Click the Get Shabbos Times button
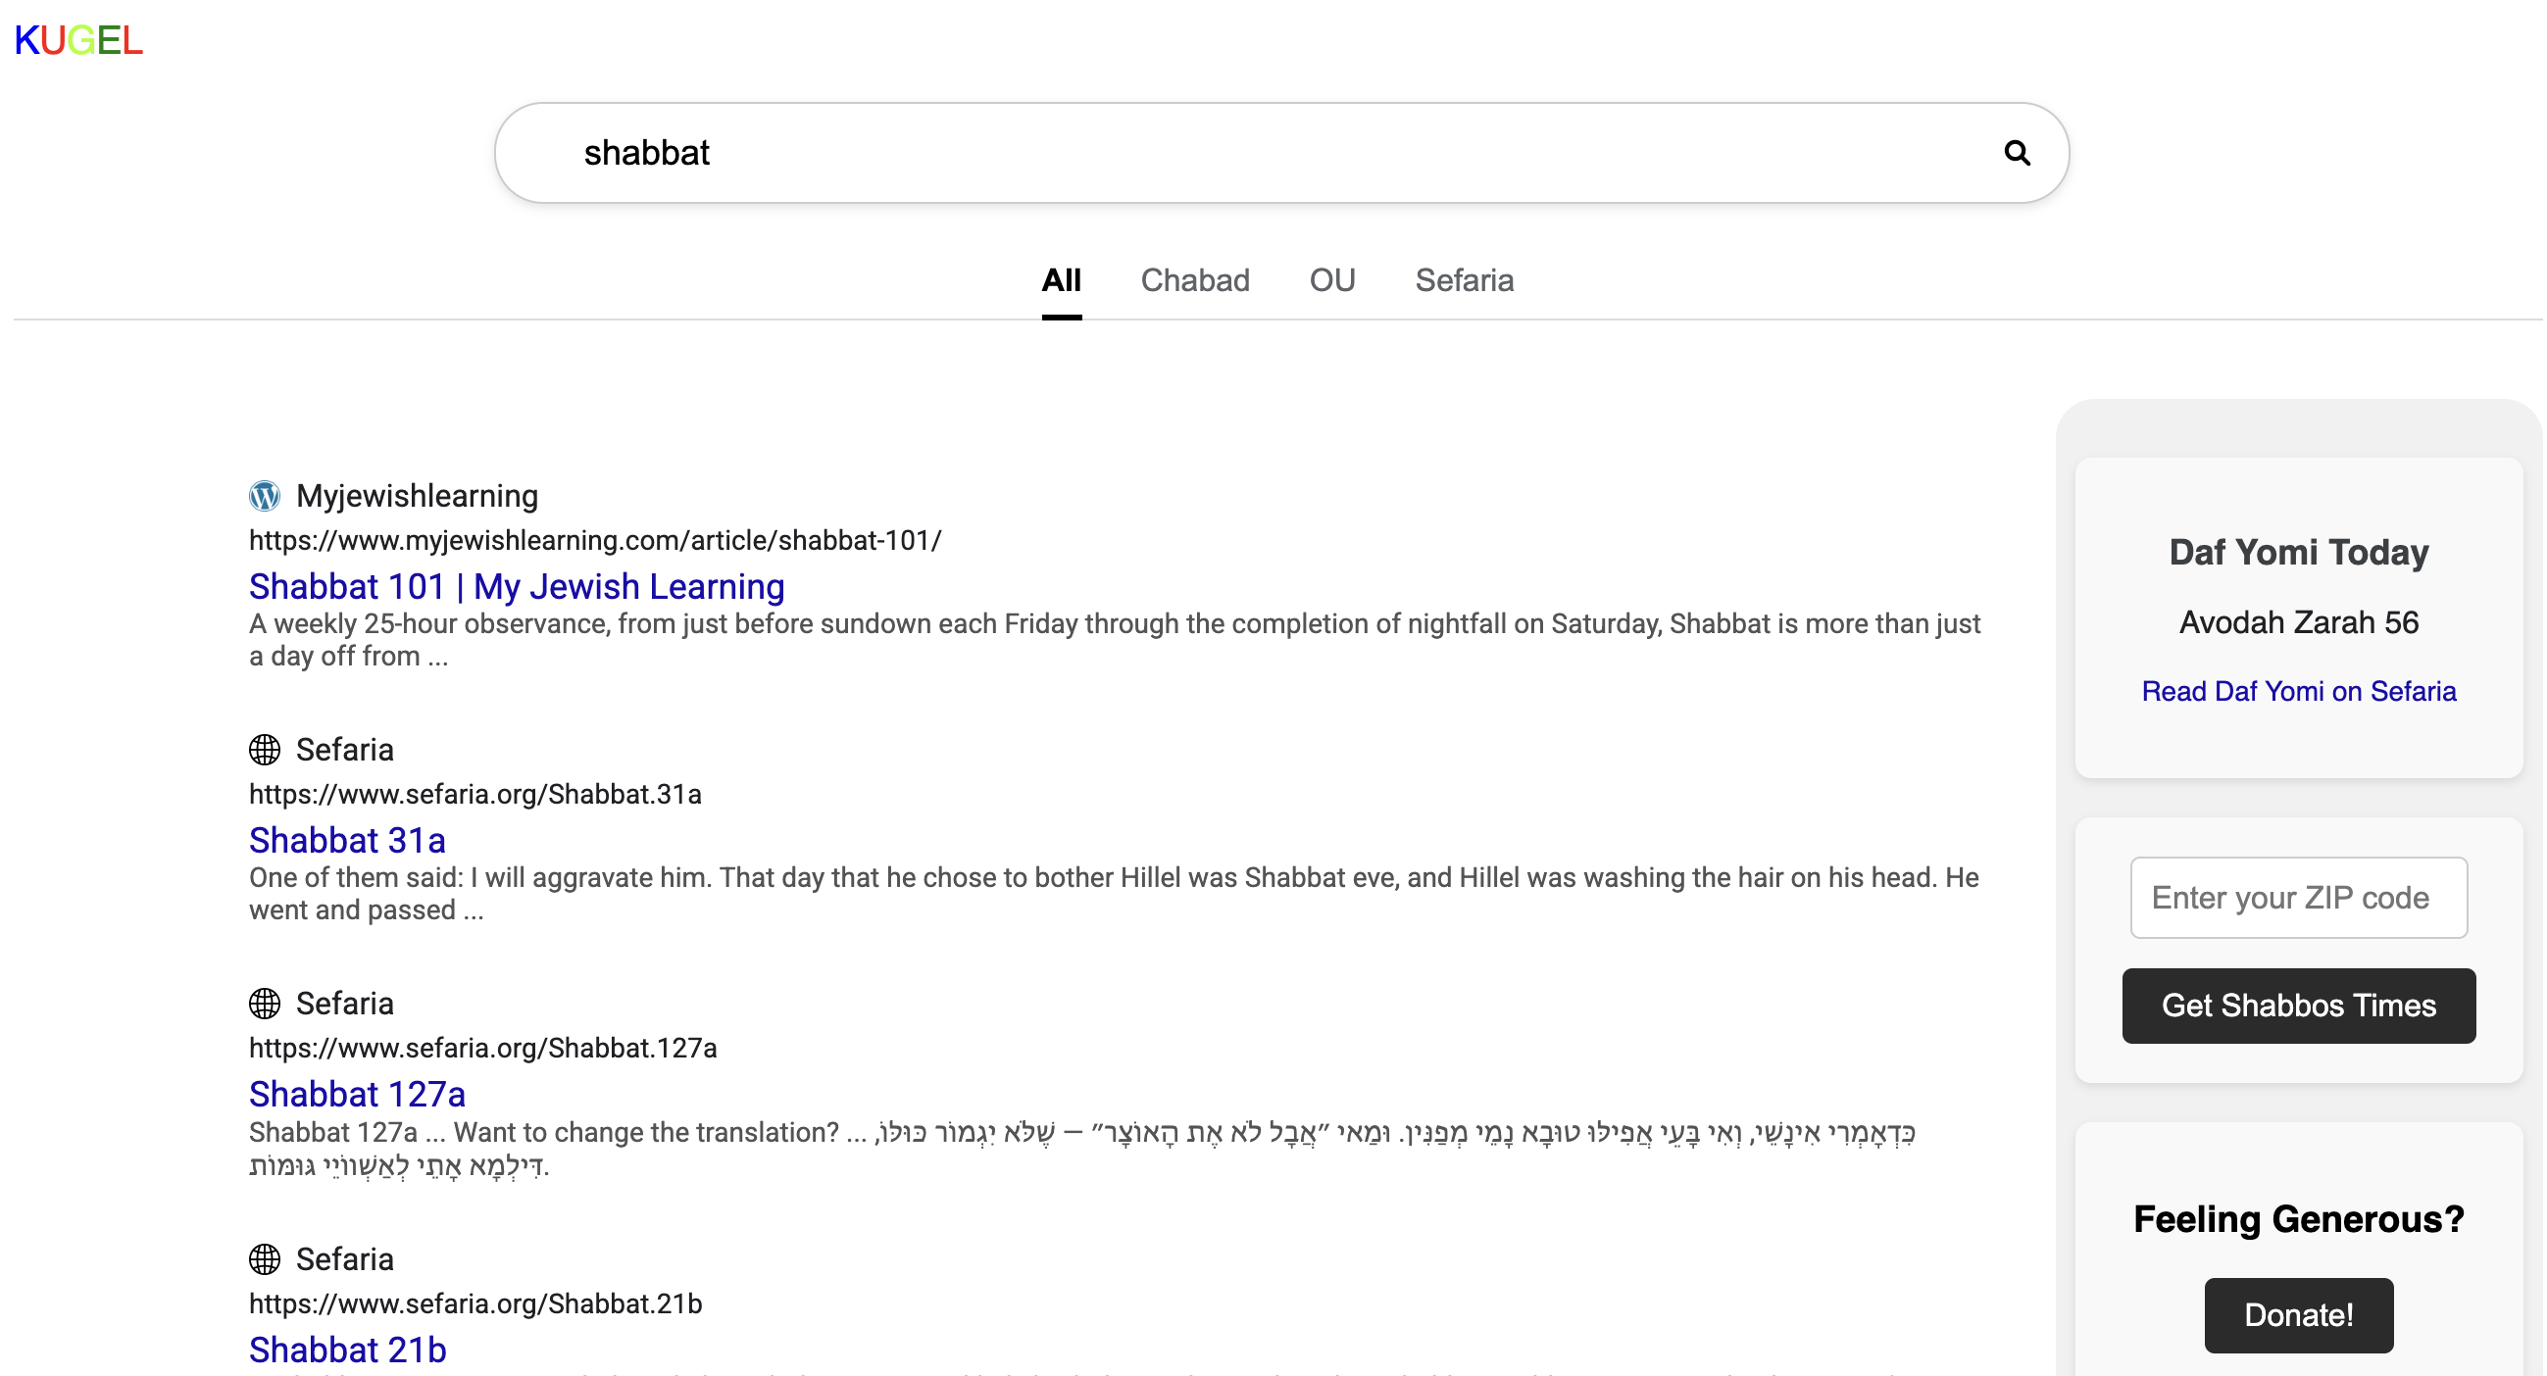 pyautogui.click(x=2299, y=1007)
